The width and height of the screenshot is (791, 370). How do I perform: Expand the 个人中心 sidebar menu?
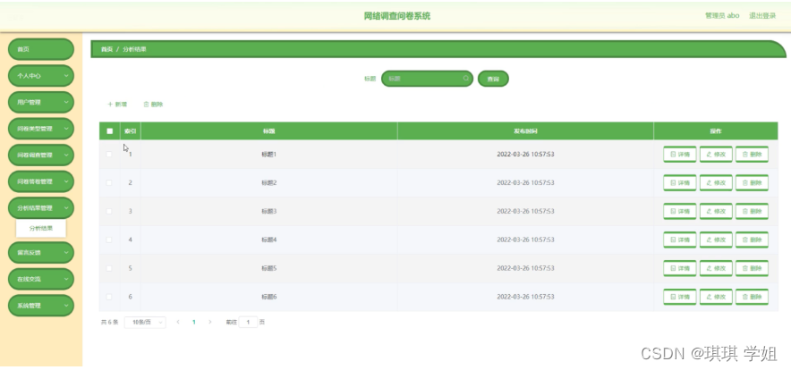point(41,76)
